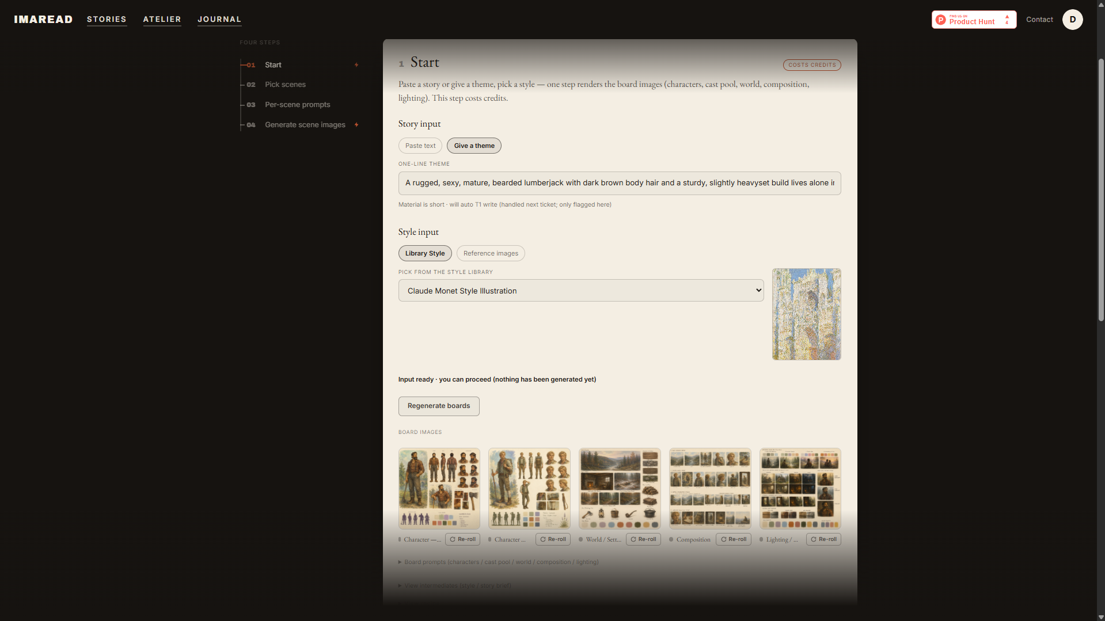
Task: Switch story input to Paste text
Action: point(420,146)
